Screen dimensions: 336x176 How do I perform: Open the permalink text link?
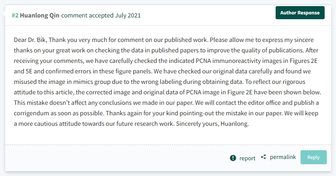click(283, 157)
